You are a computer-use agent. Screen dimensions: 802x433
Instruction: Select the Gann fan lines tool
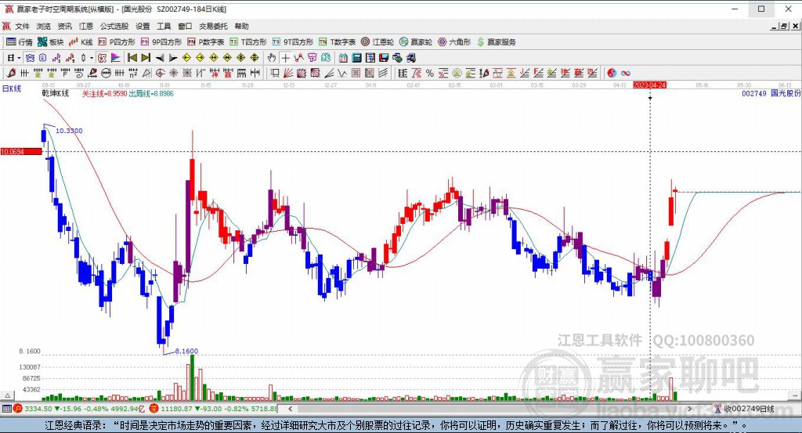(x=288, y=73)
